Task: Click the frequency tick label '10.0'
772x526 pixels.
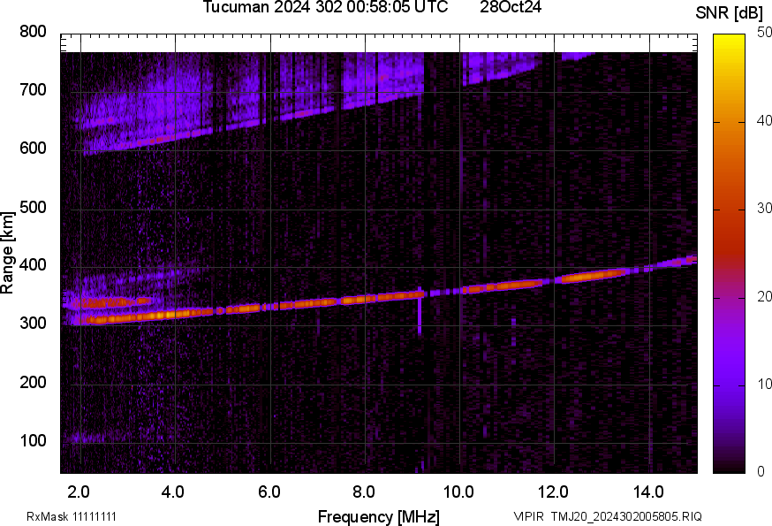Action: click(458, 492)
